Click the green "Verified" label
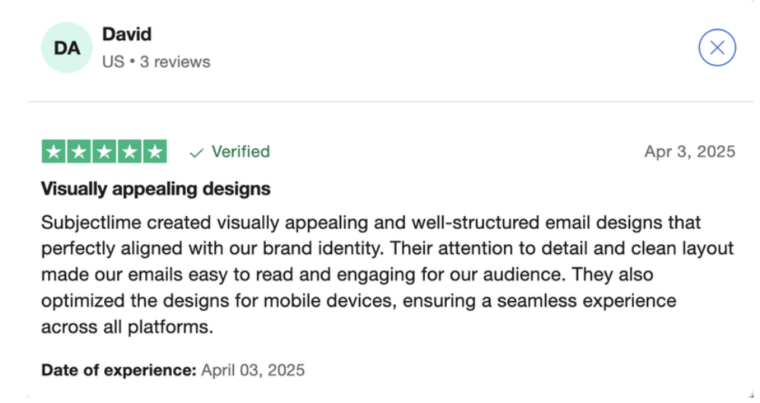Image resolution: width=760 pixels, height=403 pixels. click(240, 152)
